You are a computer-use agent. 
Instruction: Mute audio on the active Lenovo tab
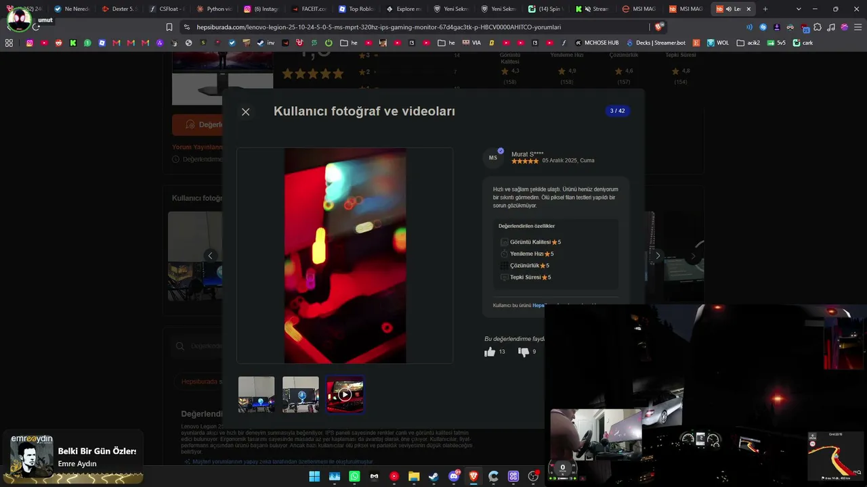pos(729,9)
